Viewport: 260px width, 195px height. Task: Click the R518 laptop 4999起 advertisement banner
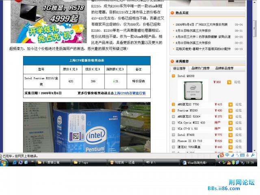49,22
